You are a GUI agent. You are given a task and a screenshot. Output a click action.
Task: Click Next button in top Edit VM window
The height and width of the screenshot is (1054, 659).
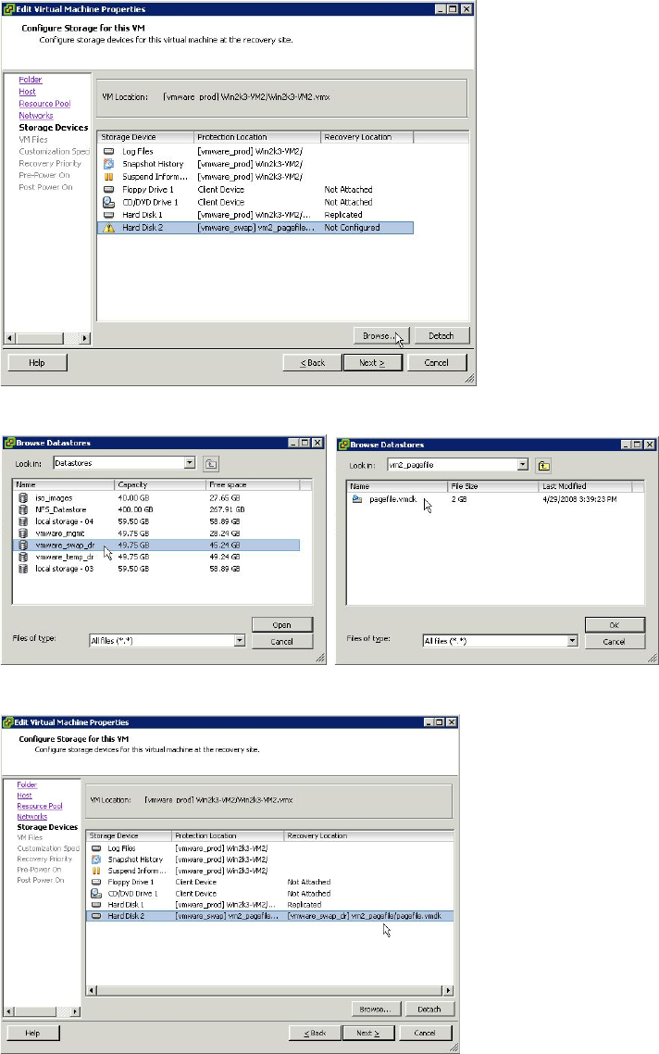(372, 362)
